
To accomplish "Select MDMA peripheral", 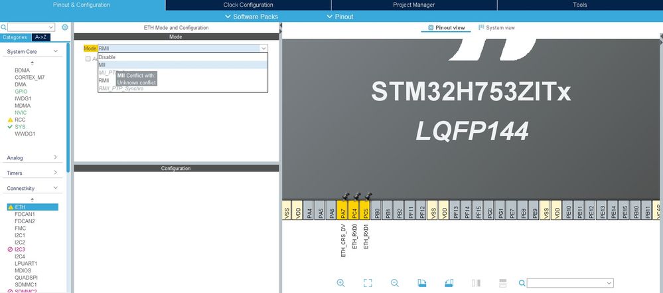I will [23, 106].
